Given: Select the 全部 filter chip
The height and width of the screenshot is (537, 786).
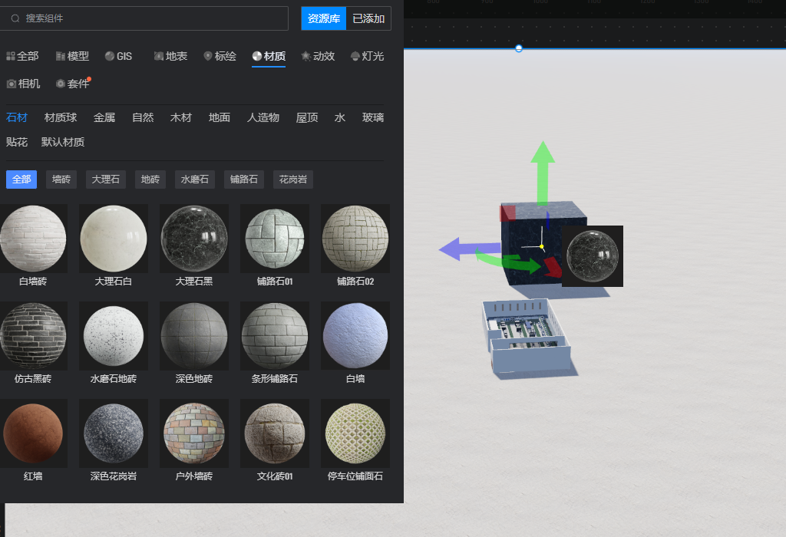Looking at the screenshot, I should pyautogui.click(x=21, y=180).
